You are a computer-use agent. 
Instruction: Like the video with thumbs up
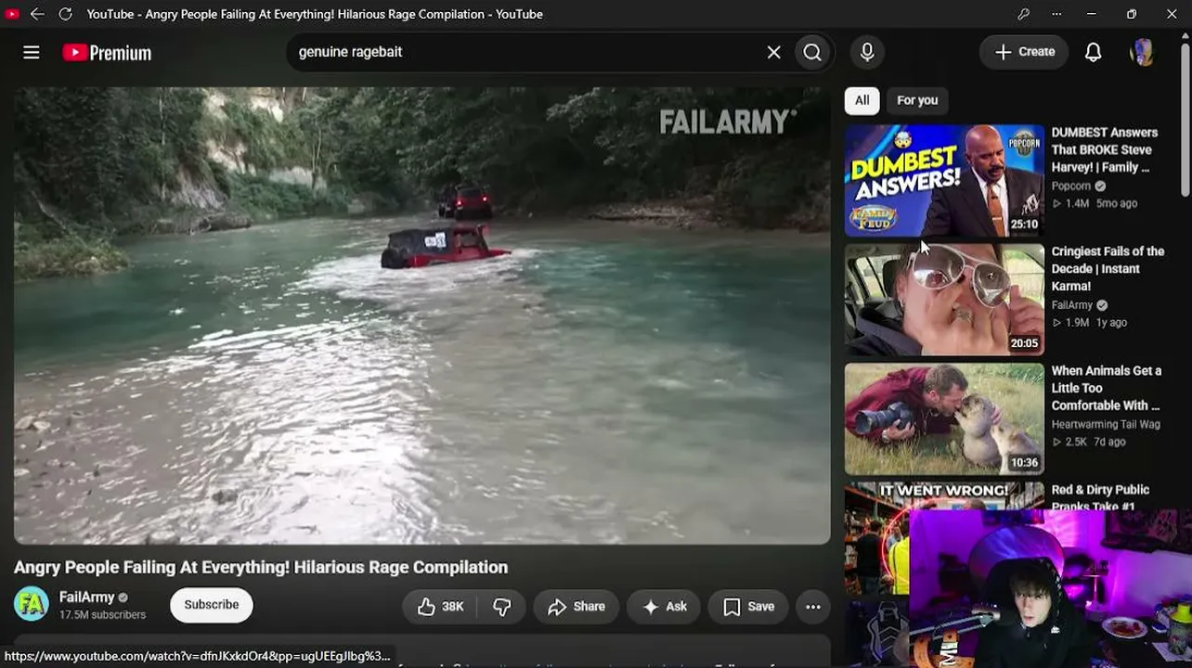440,607
